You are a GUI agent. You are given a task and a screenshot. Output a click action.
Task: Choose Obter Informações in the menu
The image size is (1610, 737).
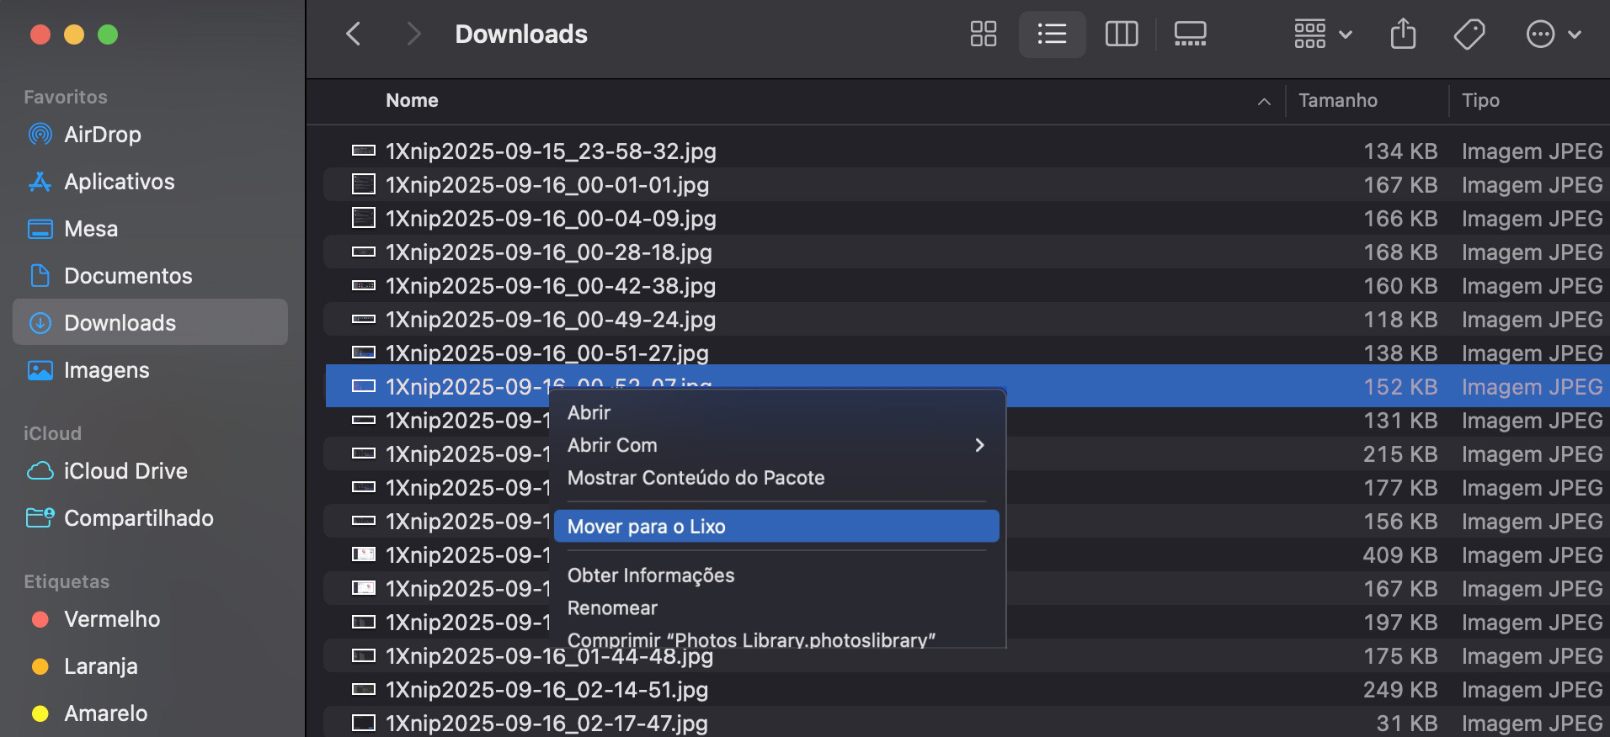point(776,575)
